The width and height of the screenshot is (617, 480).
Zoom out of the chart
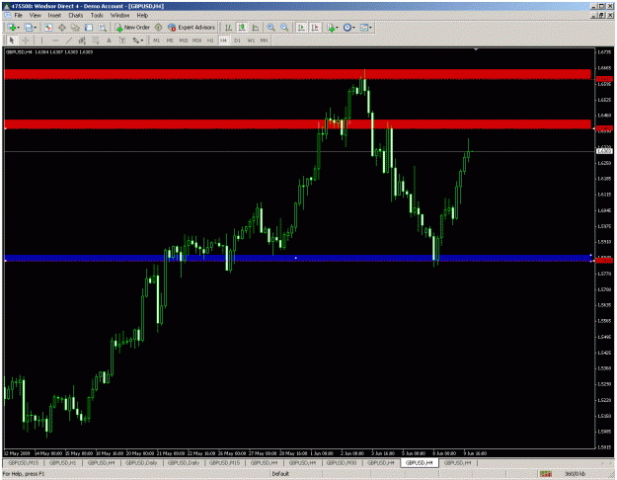[284, 28]
